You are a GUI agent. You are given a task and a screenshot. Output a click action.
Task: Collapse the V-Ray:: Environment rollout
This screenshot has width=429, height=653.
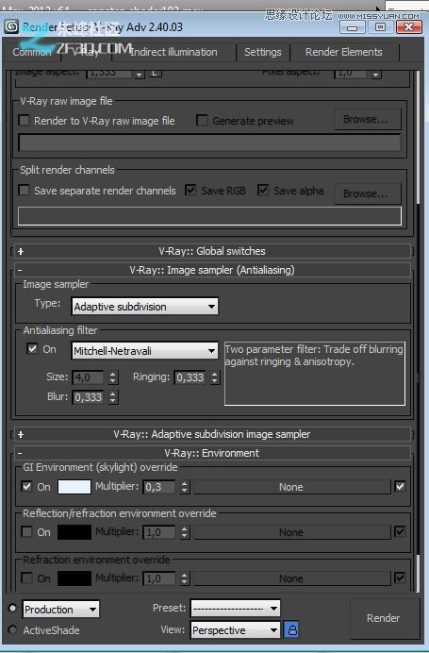(x=212, y=453)
